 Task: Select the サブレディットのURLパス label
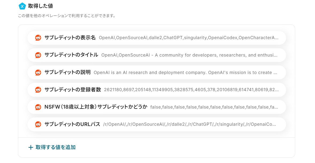point(72,124)
